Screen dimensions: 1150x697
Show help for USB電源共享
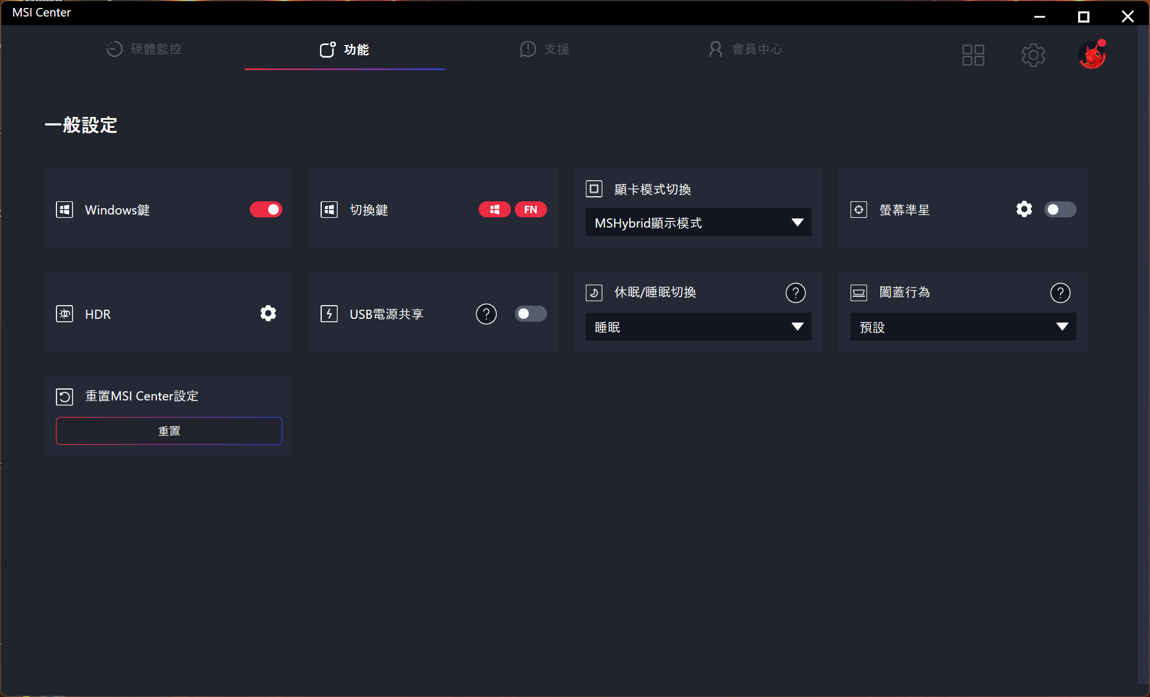click(x=486, y=314)
